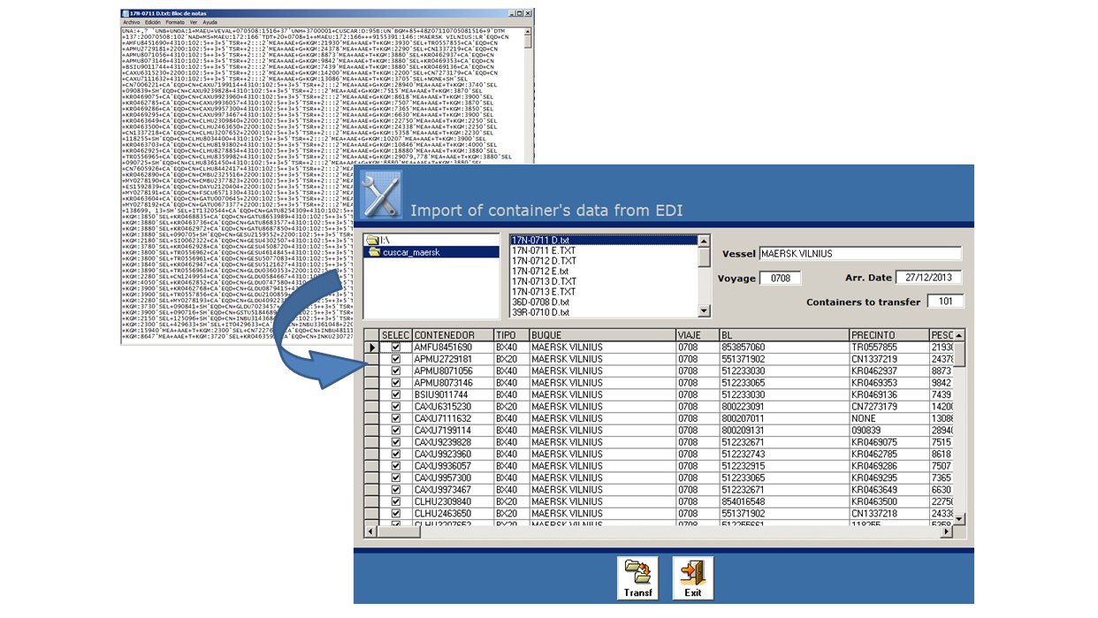Deselect the APMU8071056 row checkbox
Viewport: 1098px width, 618px height.
(396, 371)
